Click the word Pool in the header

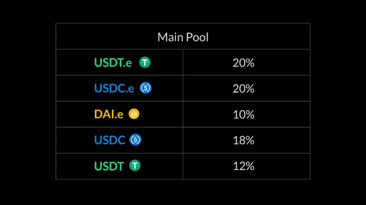197,37
